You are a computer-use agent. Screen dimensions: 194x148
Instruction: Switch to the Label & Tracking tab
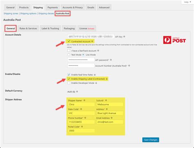pyautogui.click(x=50, y=29)
